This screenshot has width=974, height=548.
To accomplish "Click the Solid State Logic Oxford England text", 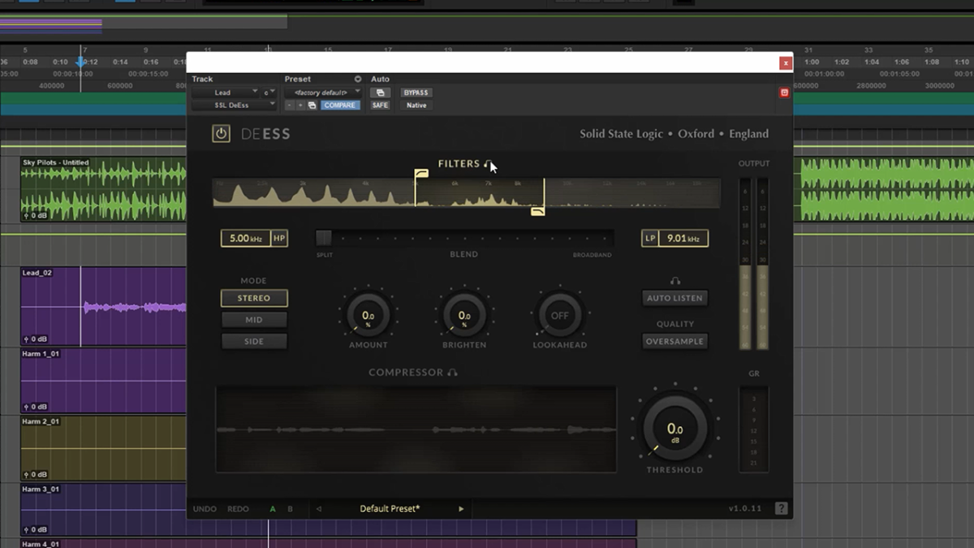I will (x=674, y=134).
